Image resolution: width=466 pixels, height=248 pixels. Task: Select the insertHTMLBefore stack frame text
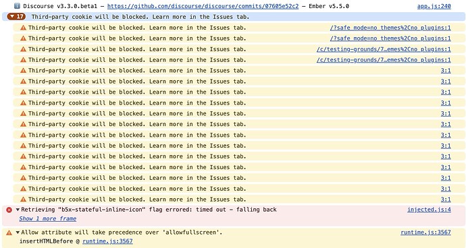tap(47, 241)
